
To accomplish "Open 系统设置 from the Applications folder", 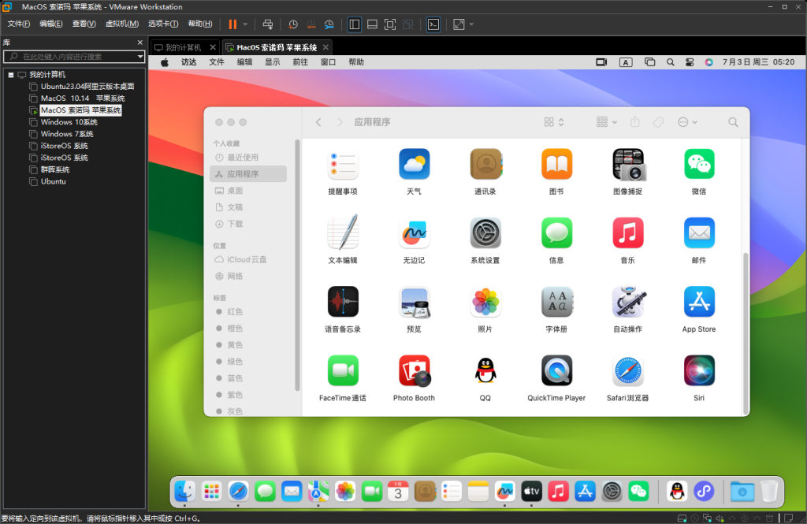I will click(x=485, y=234).
